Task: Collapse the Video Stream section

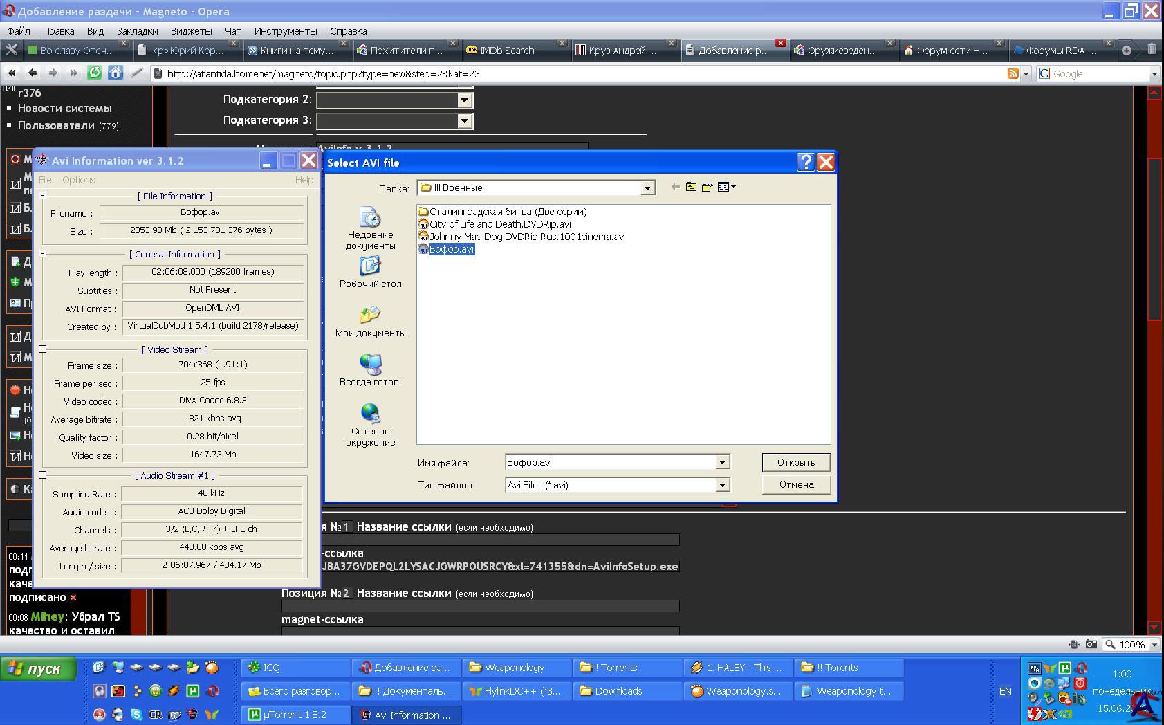Action: click(43, 349)
